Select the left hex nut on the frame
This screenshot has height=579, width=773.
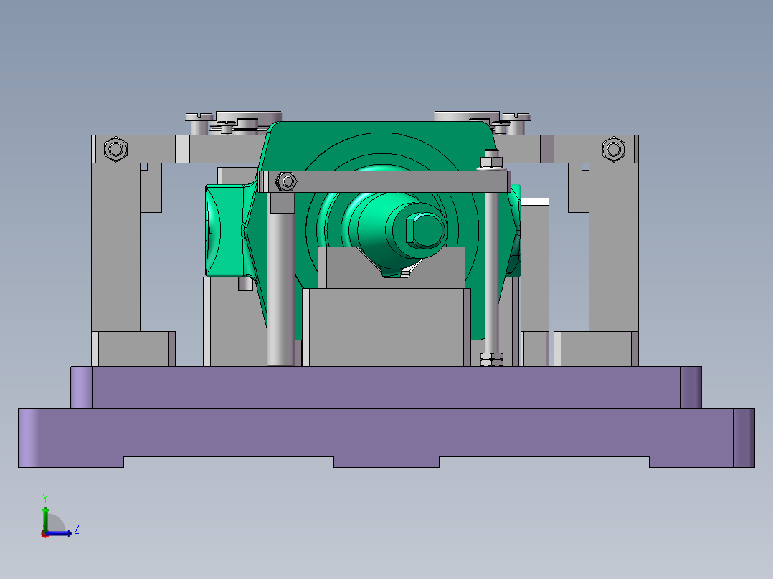click(114, 148)
